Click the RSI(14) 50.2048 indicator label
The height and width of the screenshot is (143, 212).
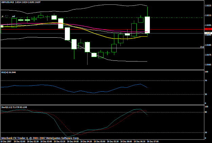pyautogui.click(x=8, y=72)
